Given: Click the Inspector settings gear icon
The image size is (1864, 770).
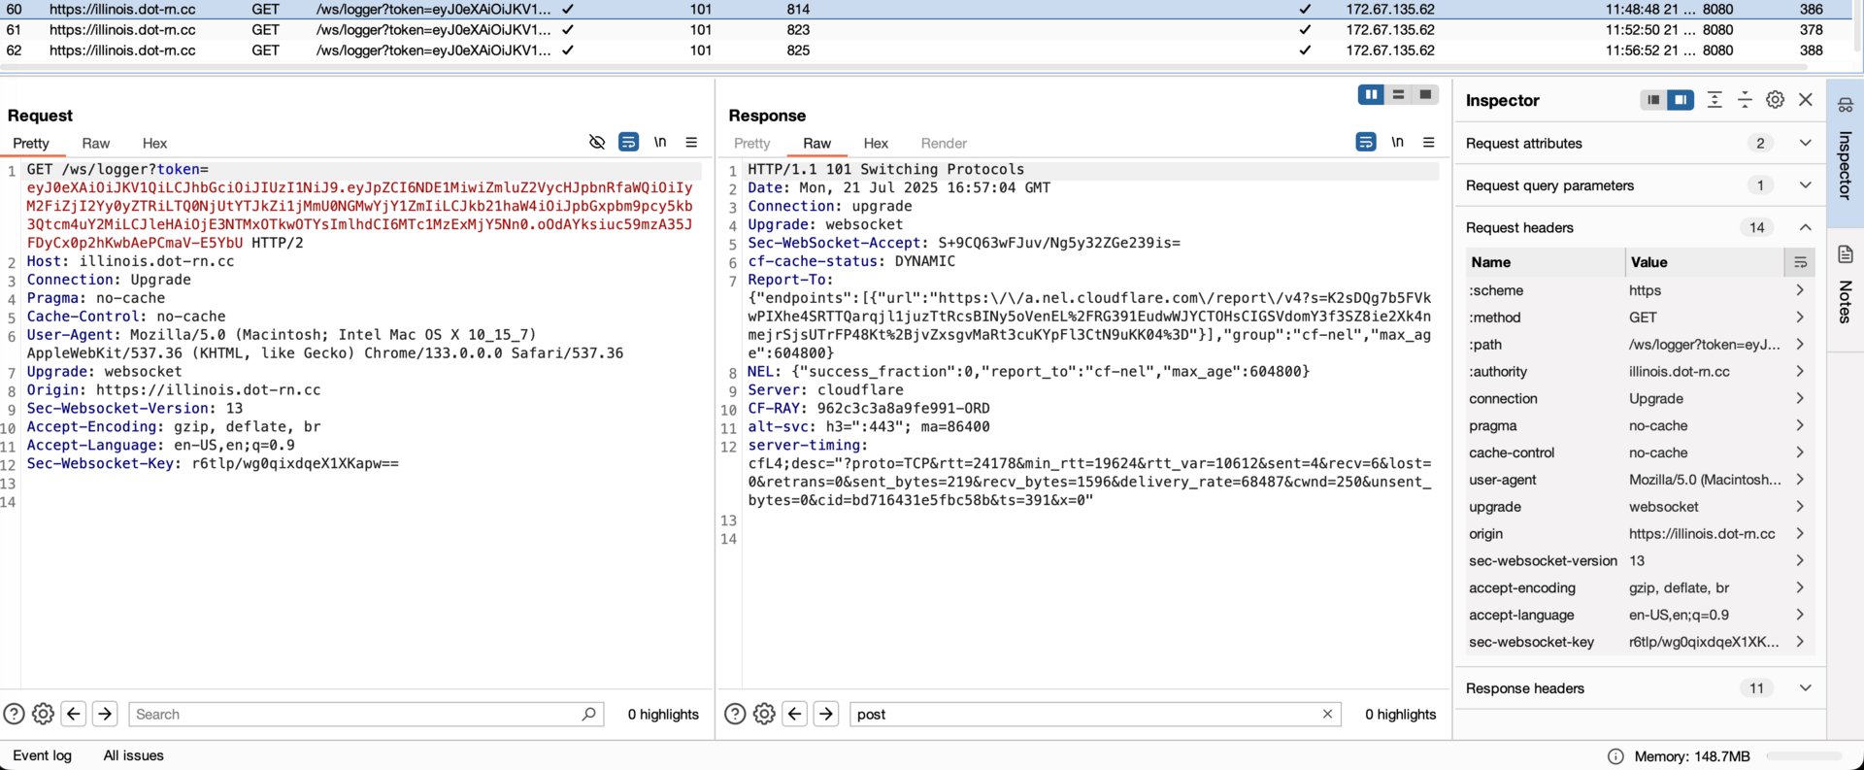Looking at the screenshot, I should [1775, 100].
